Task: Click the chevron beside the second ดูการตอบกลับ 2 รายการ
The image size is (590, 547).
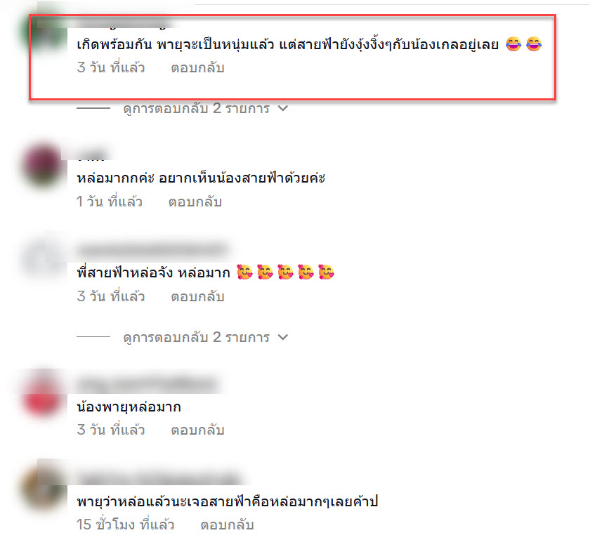Action: (x=283, y=337)
